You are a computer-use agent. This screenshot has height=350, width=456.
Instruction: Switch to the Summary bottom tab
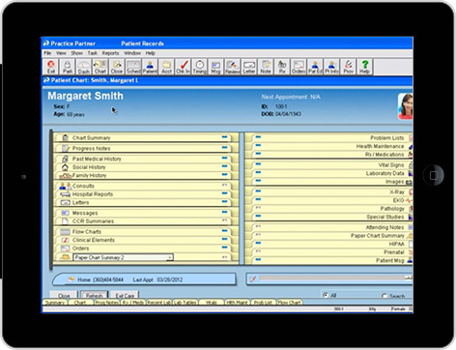[55, 303]
